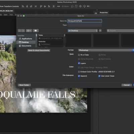Select the 3D video camera zoom icon
This screenshot has width=134, height=134.
(88, 6)
